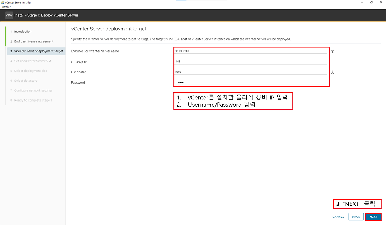Close the vCenter Server Installer window
The width and height of the screenshot is (386, 225).
pos(381,2)
